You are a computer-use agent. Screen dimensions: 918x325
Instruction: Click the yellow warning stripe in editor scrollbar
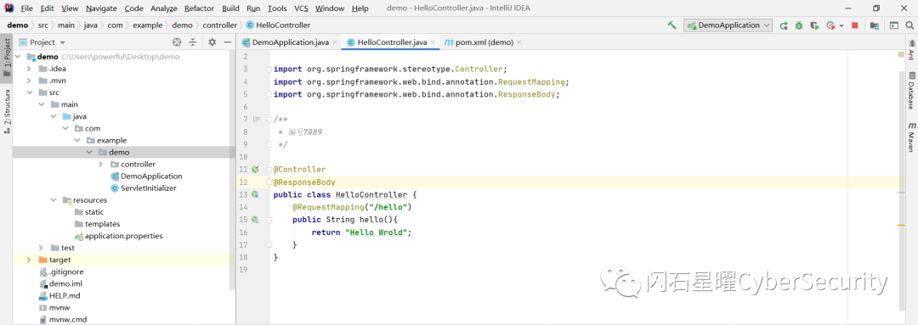(x=900, y=225)
